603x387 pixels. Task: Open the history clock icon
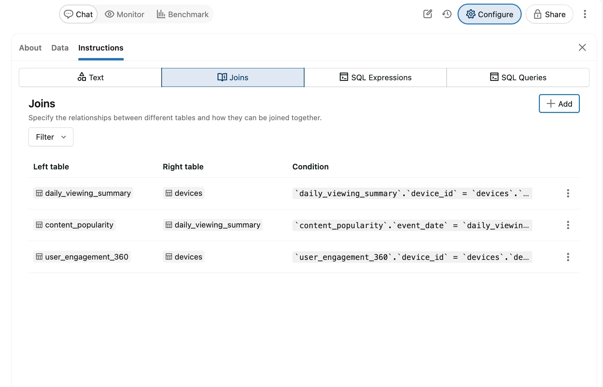pos(447,14)
